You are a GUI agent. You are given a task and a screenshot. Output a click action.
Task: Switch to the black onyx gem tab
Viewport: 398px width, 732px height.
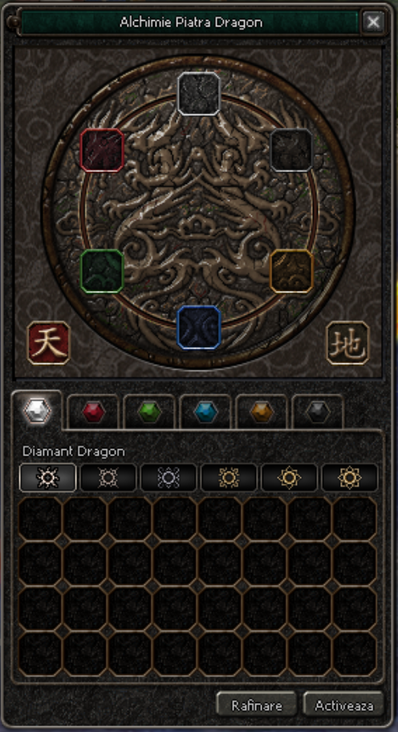[319, 411]
